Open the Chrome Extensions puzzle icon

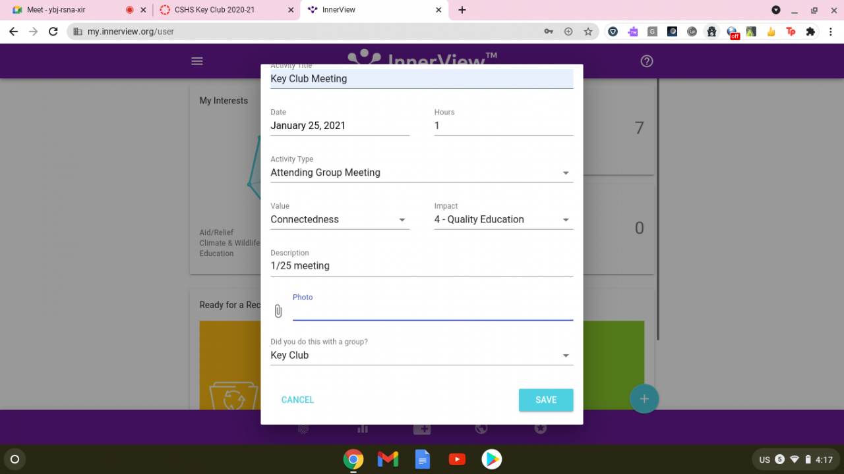[x=810, y=32]
